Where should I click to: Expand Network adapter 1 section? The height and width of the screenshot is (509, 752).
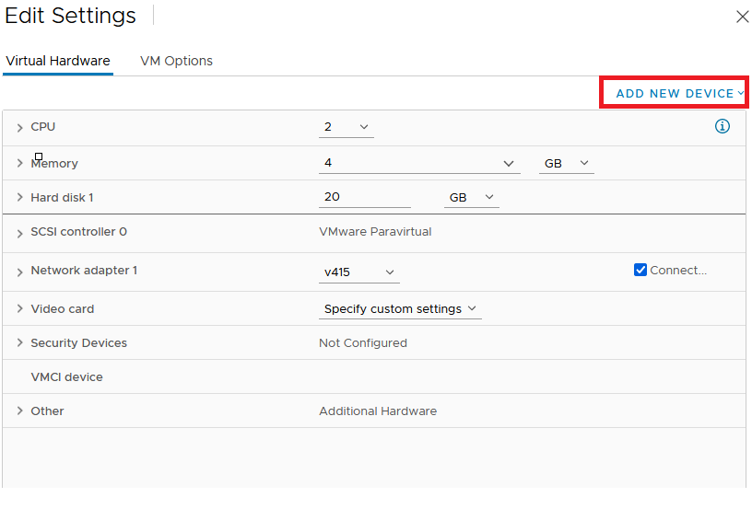coord(19,272)
